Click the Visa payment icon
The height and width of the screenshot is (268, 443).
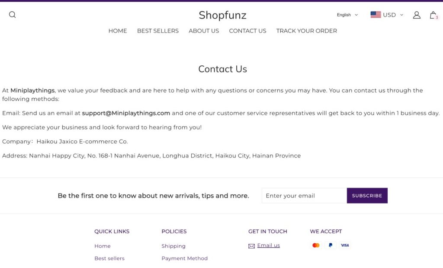pos(345,245)
